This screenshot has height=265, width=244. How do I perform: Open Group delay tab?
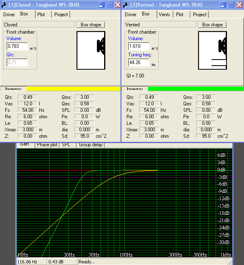(91, 145)
